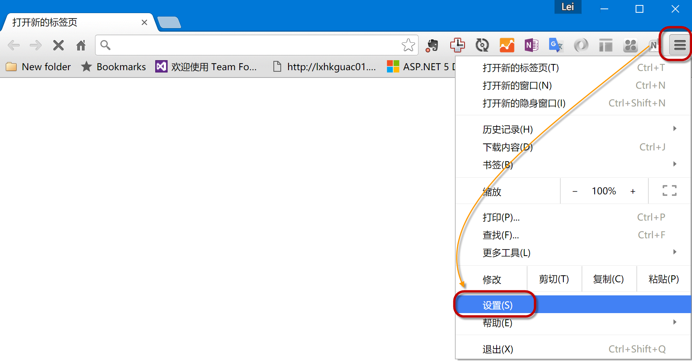Viewport: 692px width, 364px height.
Task: Open 设置(S) settings menu item
Action: point(573,305)
